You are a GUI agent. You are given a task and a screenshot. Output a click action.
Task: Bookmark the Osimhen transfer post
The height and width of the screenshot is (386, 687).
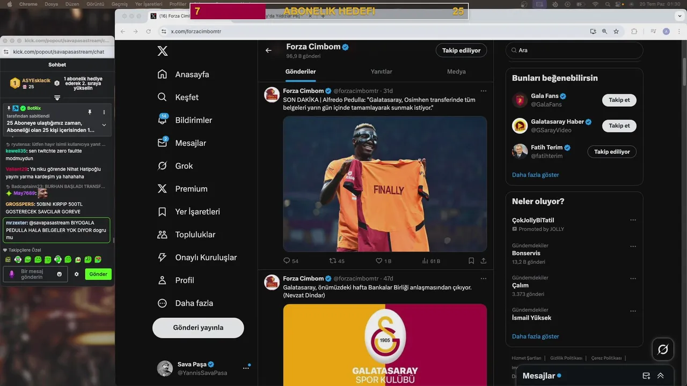tap(471, 261)
